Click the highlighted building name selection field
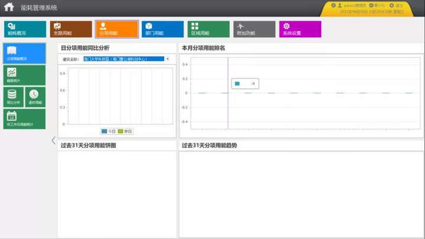Image resolution: width=425 pixels, height=239 pixels. (x=124, y=59)
